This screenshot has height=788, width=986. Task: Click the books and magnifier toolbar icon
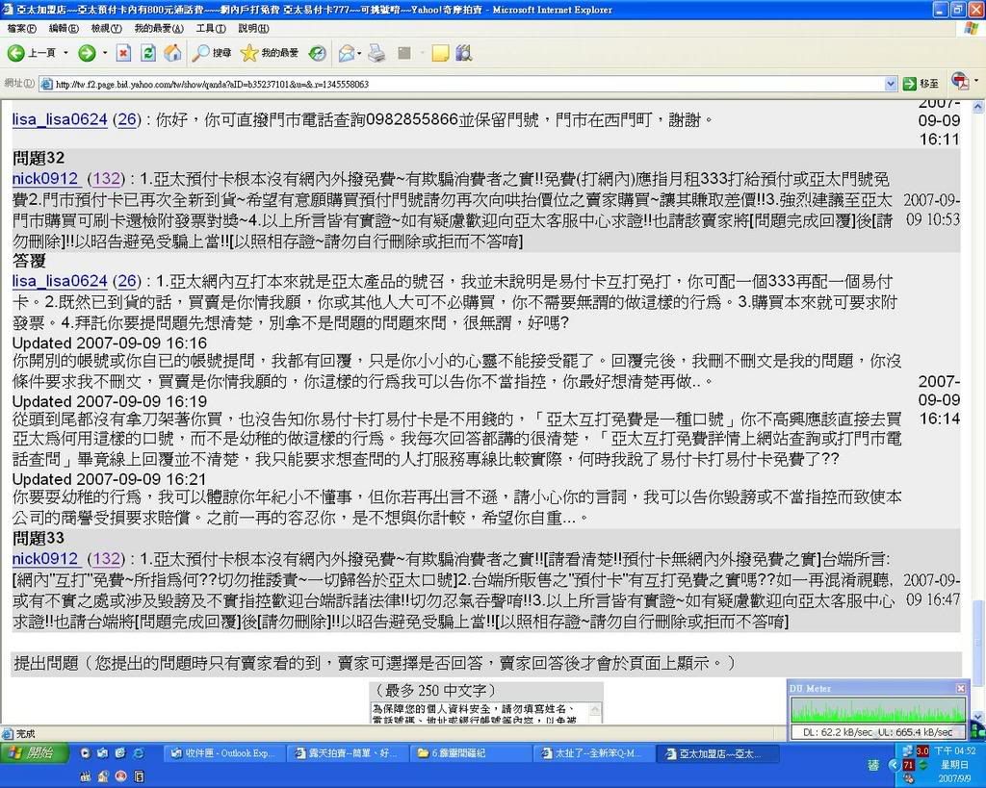coord(464,54)
